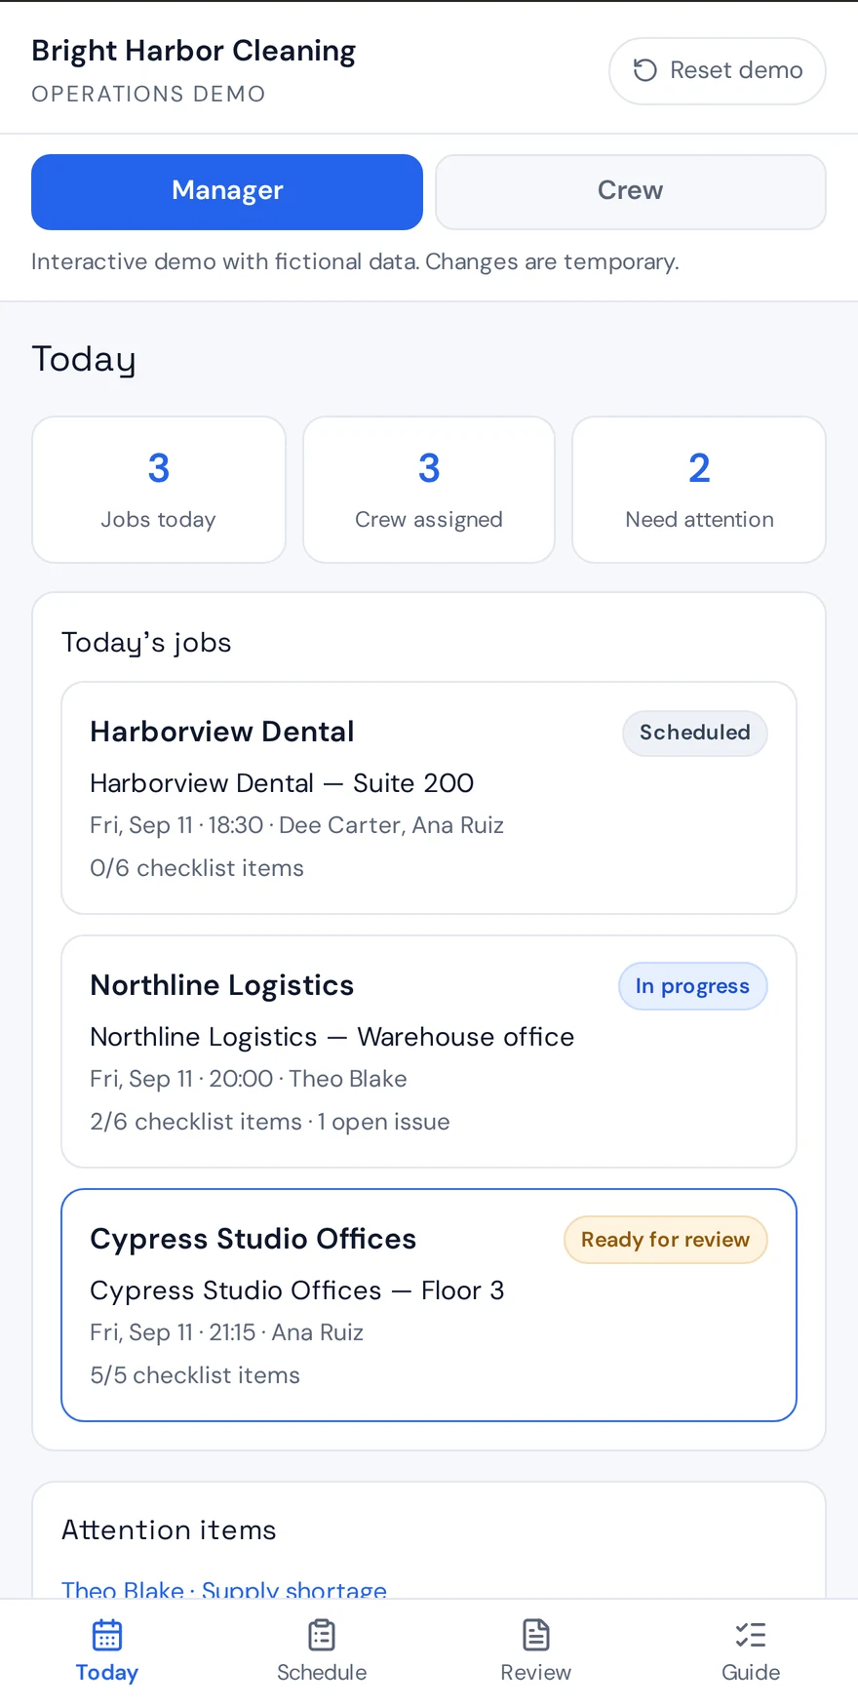Click the Ready for review badge
The image size is (858, 1707).
tap(666, 1240)
